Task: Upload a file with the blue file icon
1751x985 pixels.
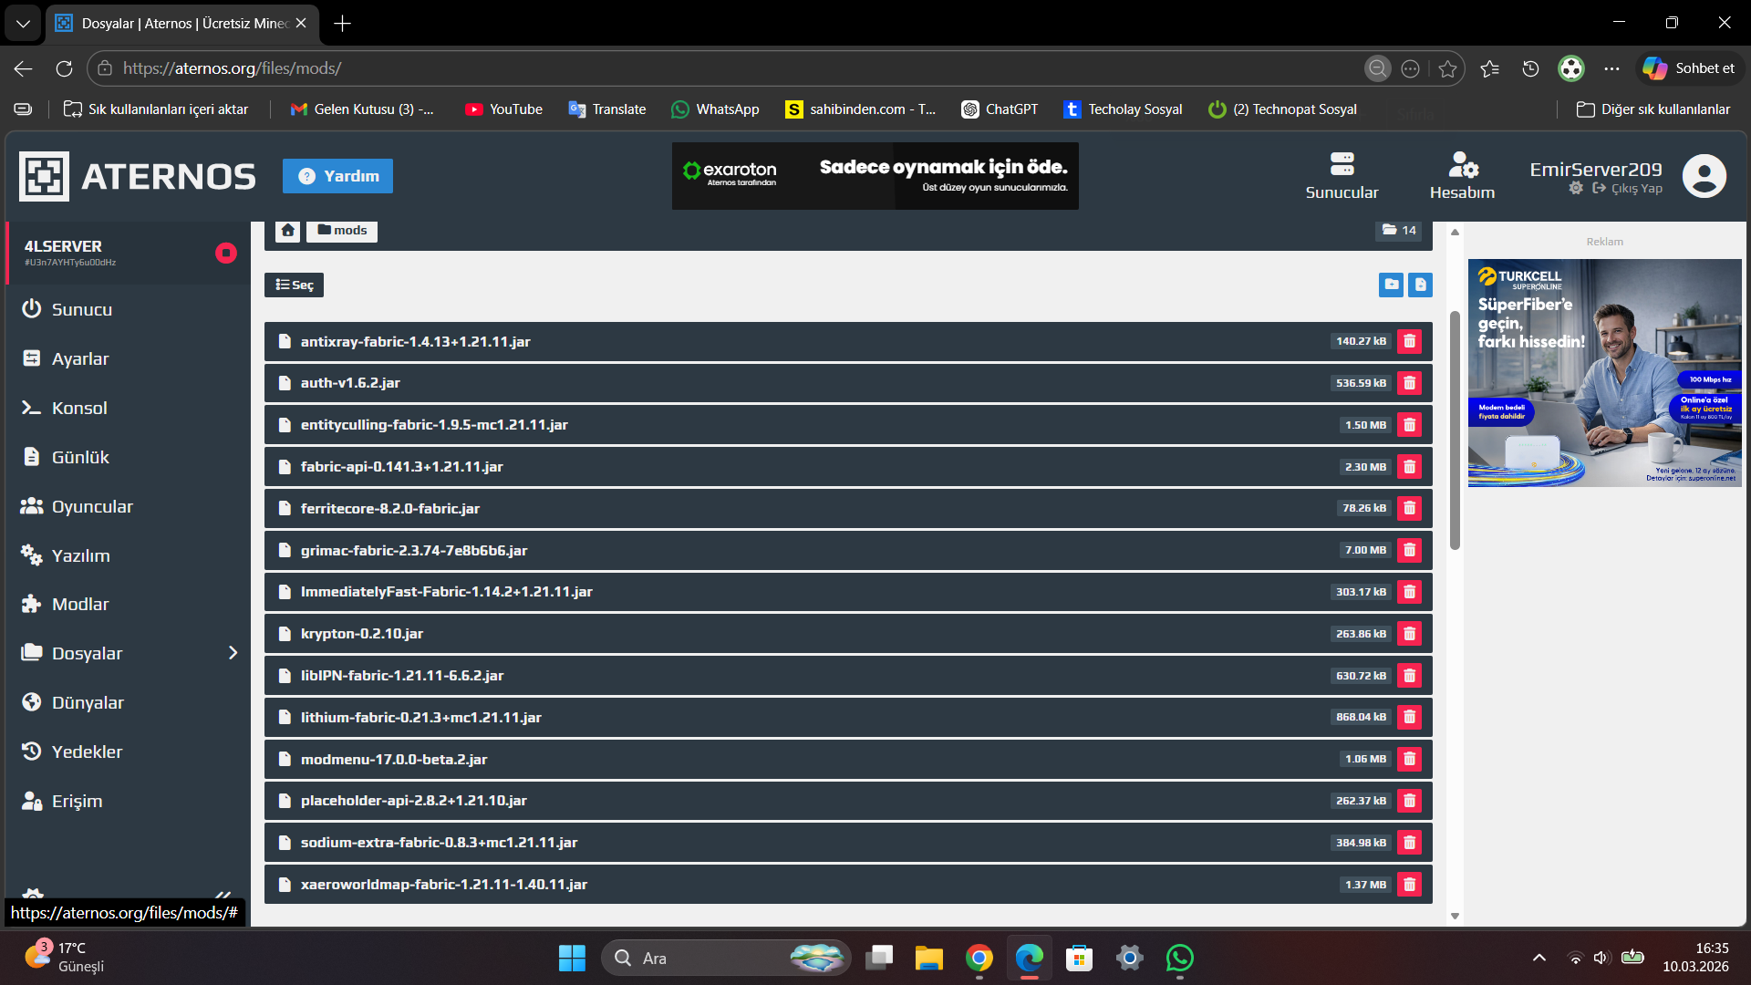Action: pyautogui.click(x=1420, y=285)
